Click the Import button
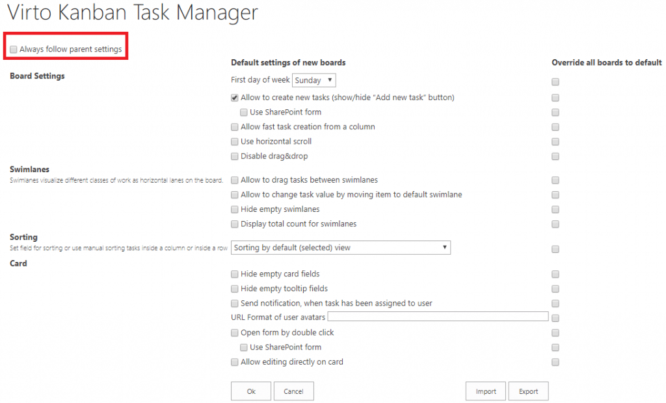The image size is (666, 403). [485, 391]
